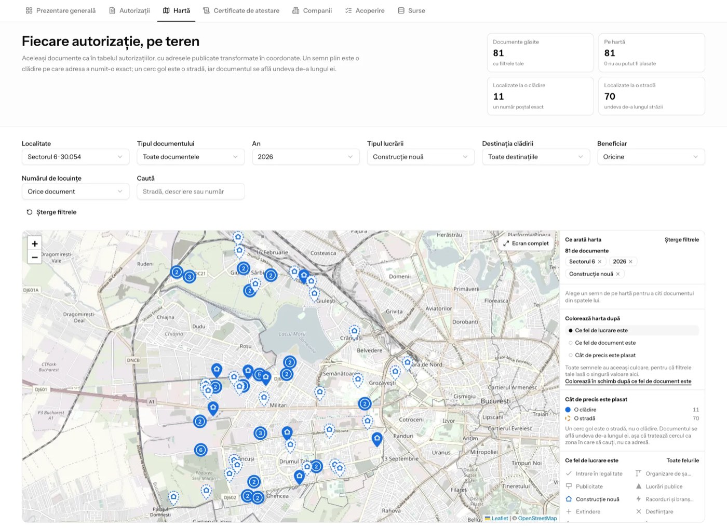Zoom in on the map

click(34, 243)
